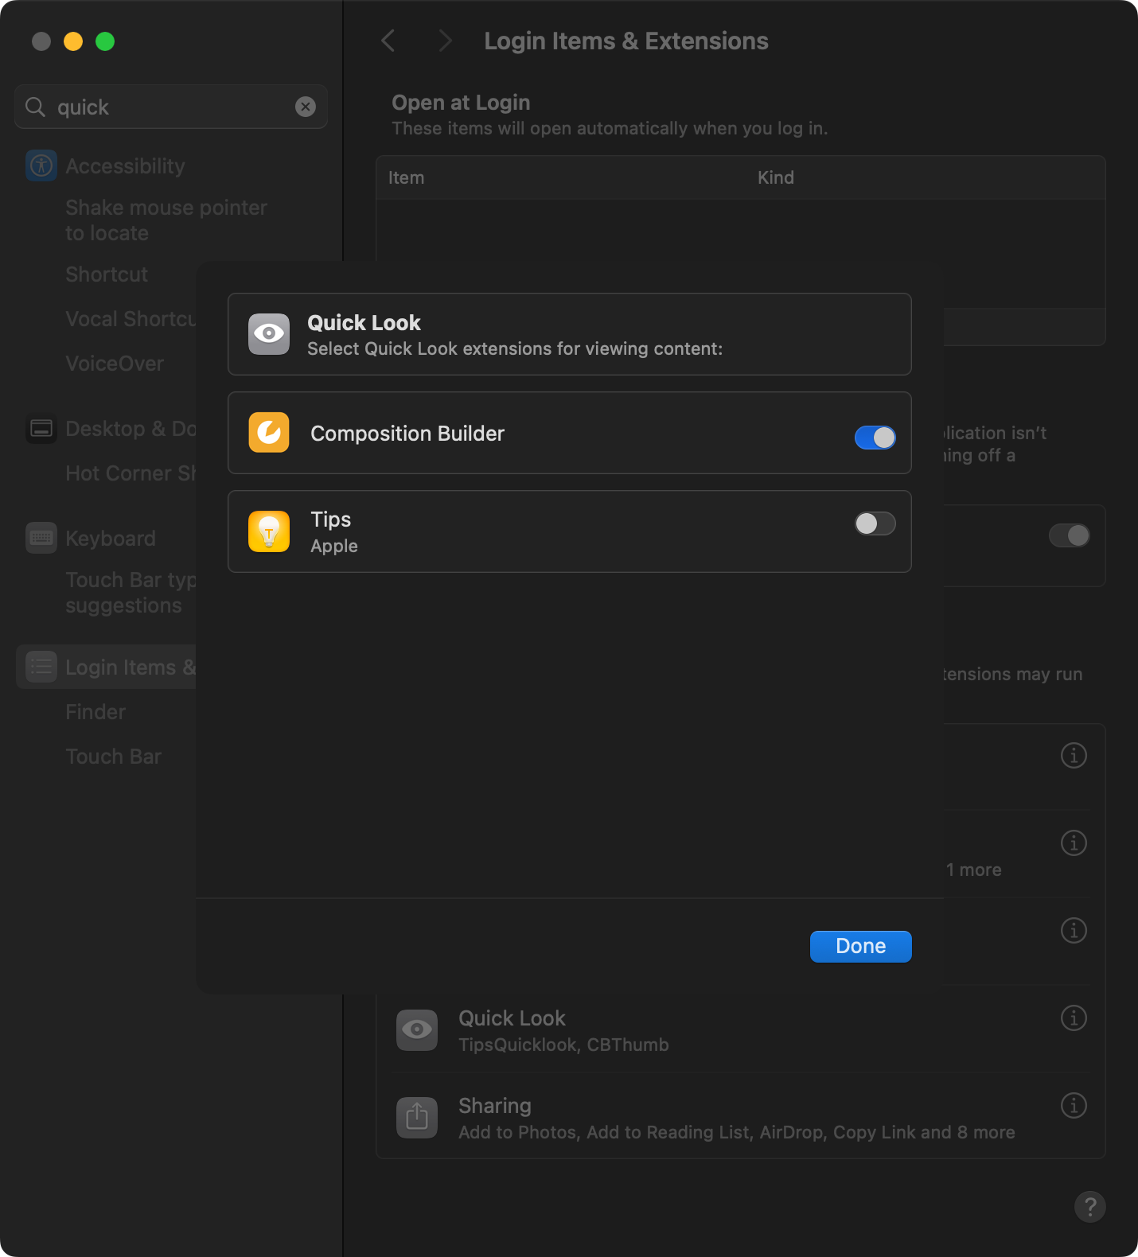Image resolution: width=1138 pixels, height=1257 pixels.
Task: Select the Keyboard icon in the sidebar
Action: coord(41,538)
